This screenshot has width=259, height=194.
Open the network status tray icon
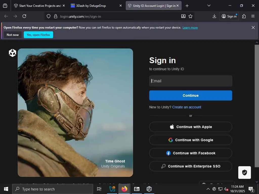coord(220,189)
